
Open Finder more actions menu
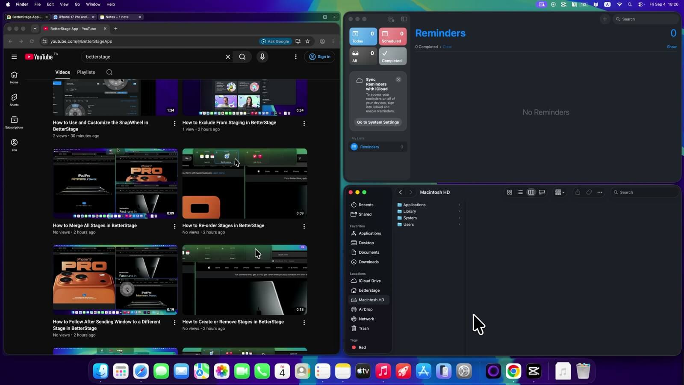(x=600, y=192)
